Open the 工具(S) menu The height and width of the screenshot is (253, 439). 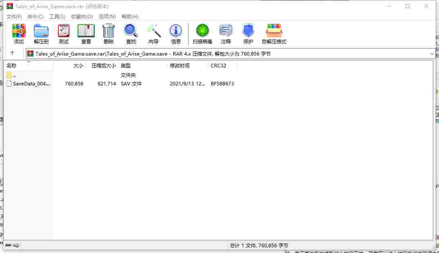point(57,16)
